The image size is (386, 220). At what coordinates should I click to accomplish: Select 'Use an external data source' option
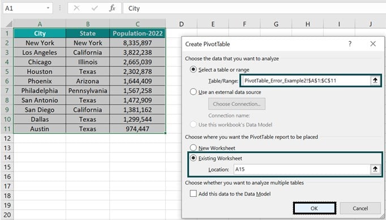coord(193,92)
